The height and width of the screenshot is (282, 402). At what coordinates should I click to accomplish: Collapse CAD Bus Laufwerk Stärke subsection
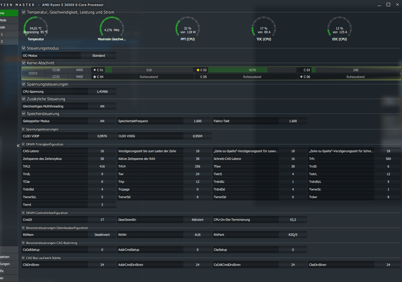tap(23, 258)
